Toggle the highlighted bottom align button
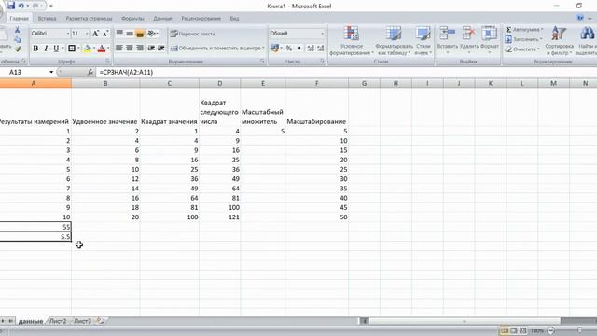The width and height of the screenshot is (597, 336). [140, 34]
